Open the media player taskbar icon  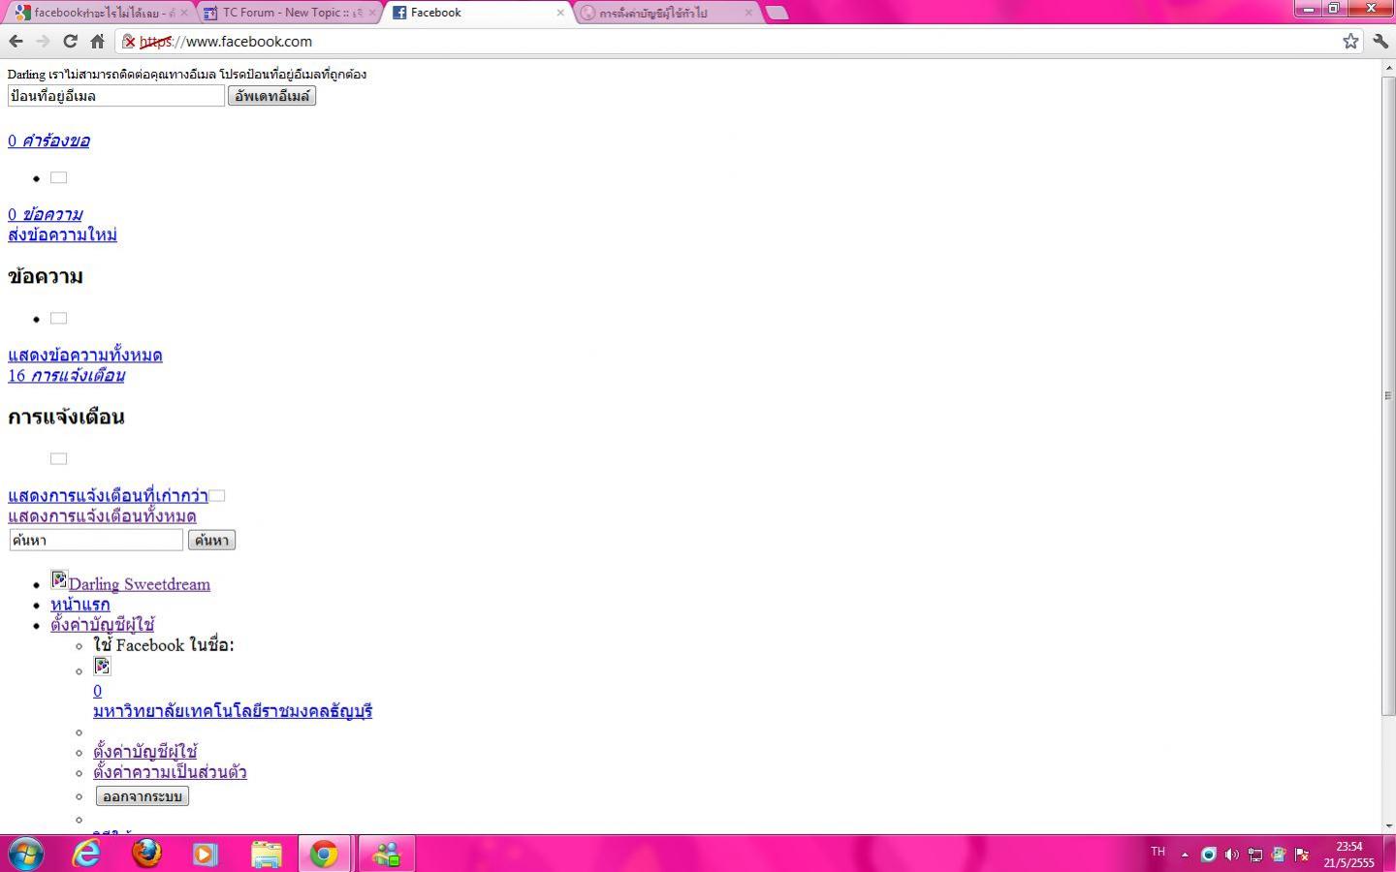pos(205,854)
